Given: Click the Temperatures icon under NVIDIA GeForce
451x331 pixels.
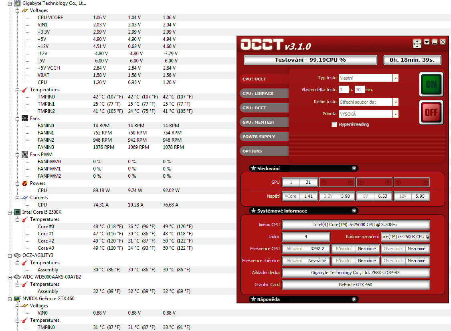Looking at the screenshot, I should 25,320.
